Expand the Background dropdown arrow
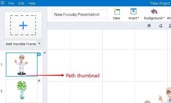The width and height of the screenshot is (171, 103). pos(164,18)
